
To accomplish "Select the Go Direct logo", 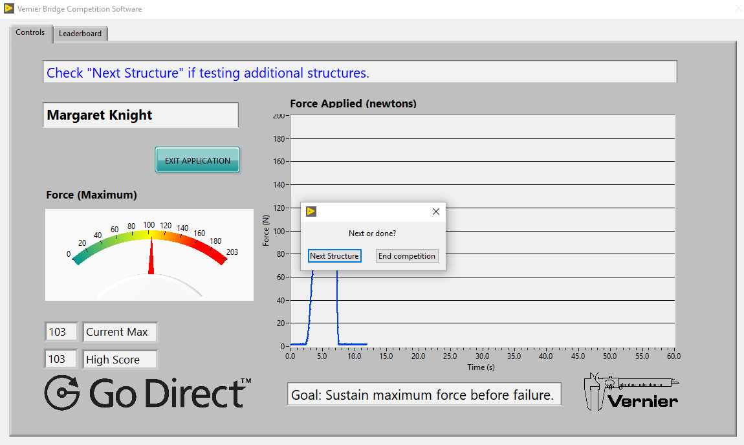I will [149, 393].
